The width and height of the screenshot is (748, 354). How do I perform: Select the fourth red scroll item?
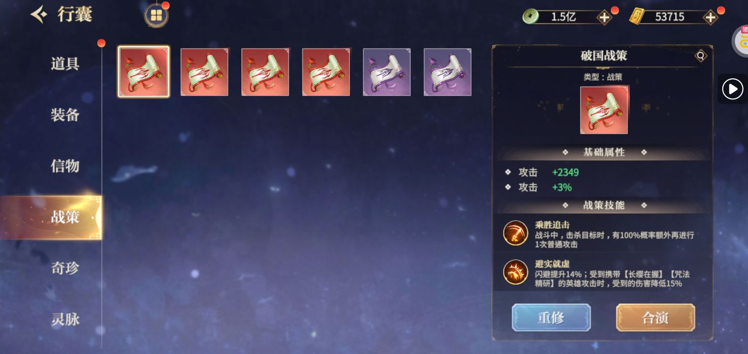(x=326, y=72)
